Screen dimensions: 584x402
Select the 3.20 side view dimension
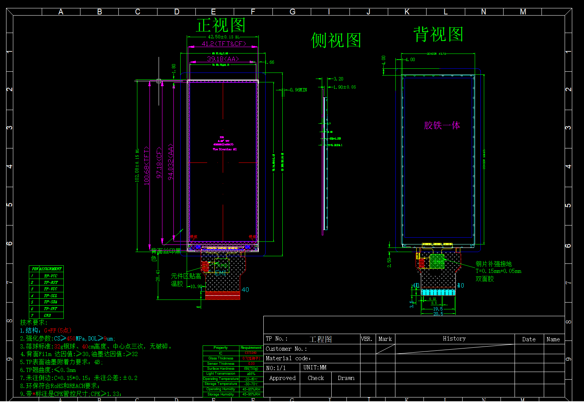[338, 79]
